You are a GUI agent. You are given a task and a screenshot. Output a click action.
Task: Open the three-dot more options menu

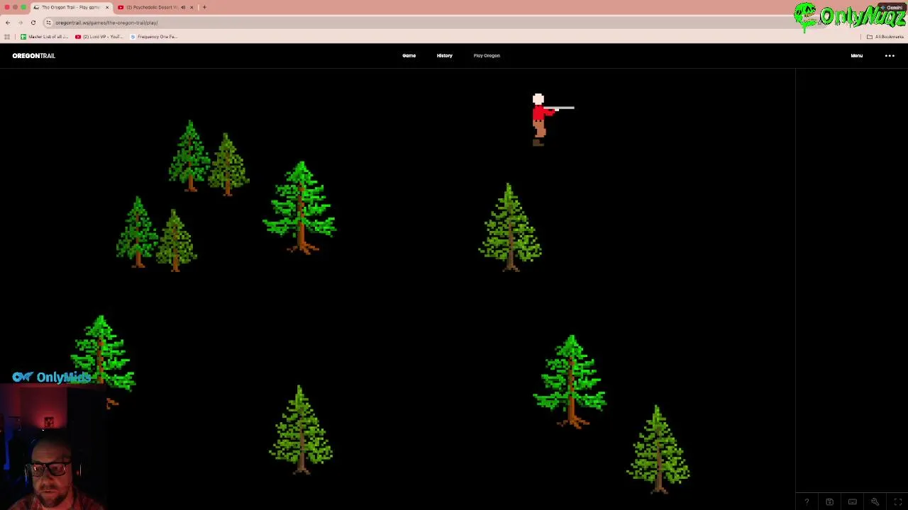pos(890,55)
